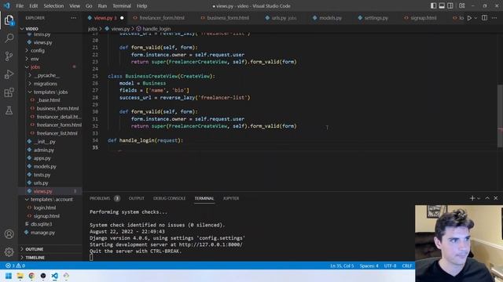Open the Search view in activity bar

pyautogui.click(x=9, y=38)
